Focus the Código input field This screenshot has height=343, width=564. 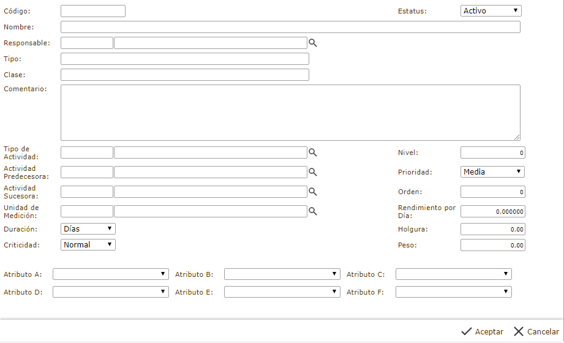click(93, 11)
